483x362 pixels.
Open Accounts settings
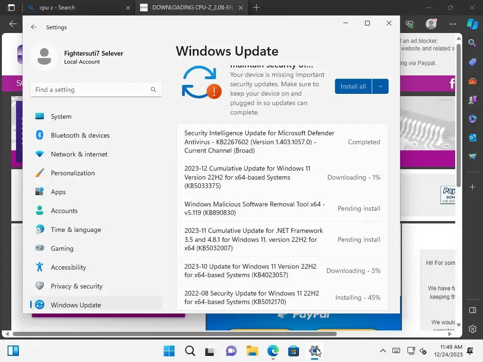(x=96, y=211)
